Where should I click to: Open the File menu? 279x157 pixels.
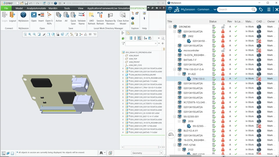tap(6, 8)
